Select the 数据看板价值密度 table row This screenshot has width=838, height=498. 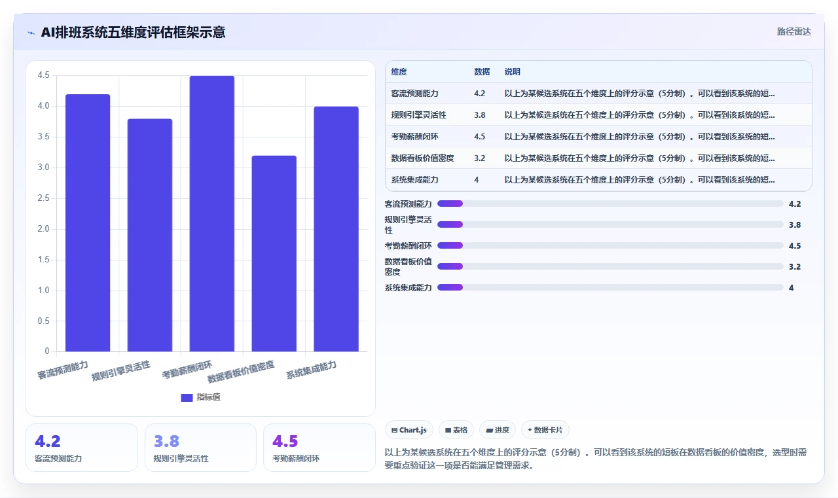point(598,158)
